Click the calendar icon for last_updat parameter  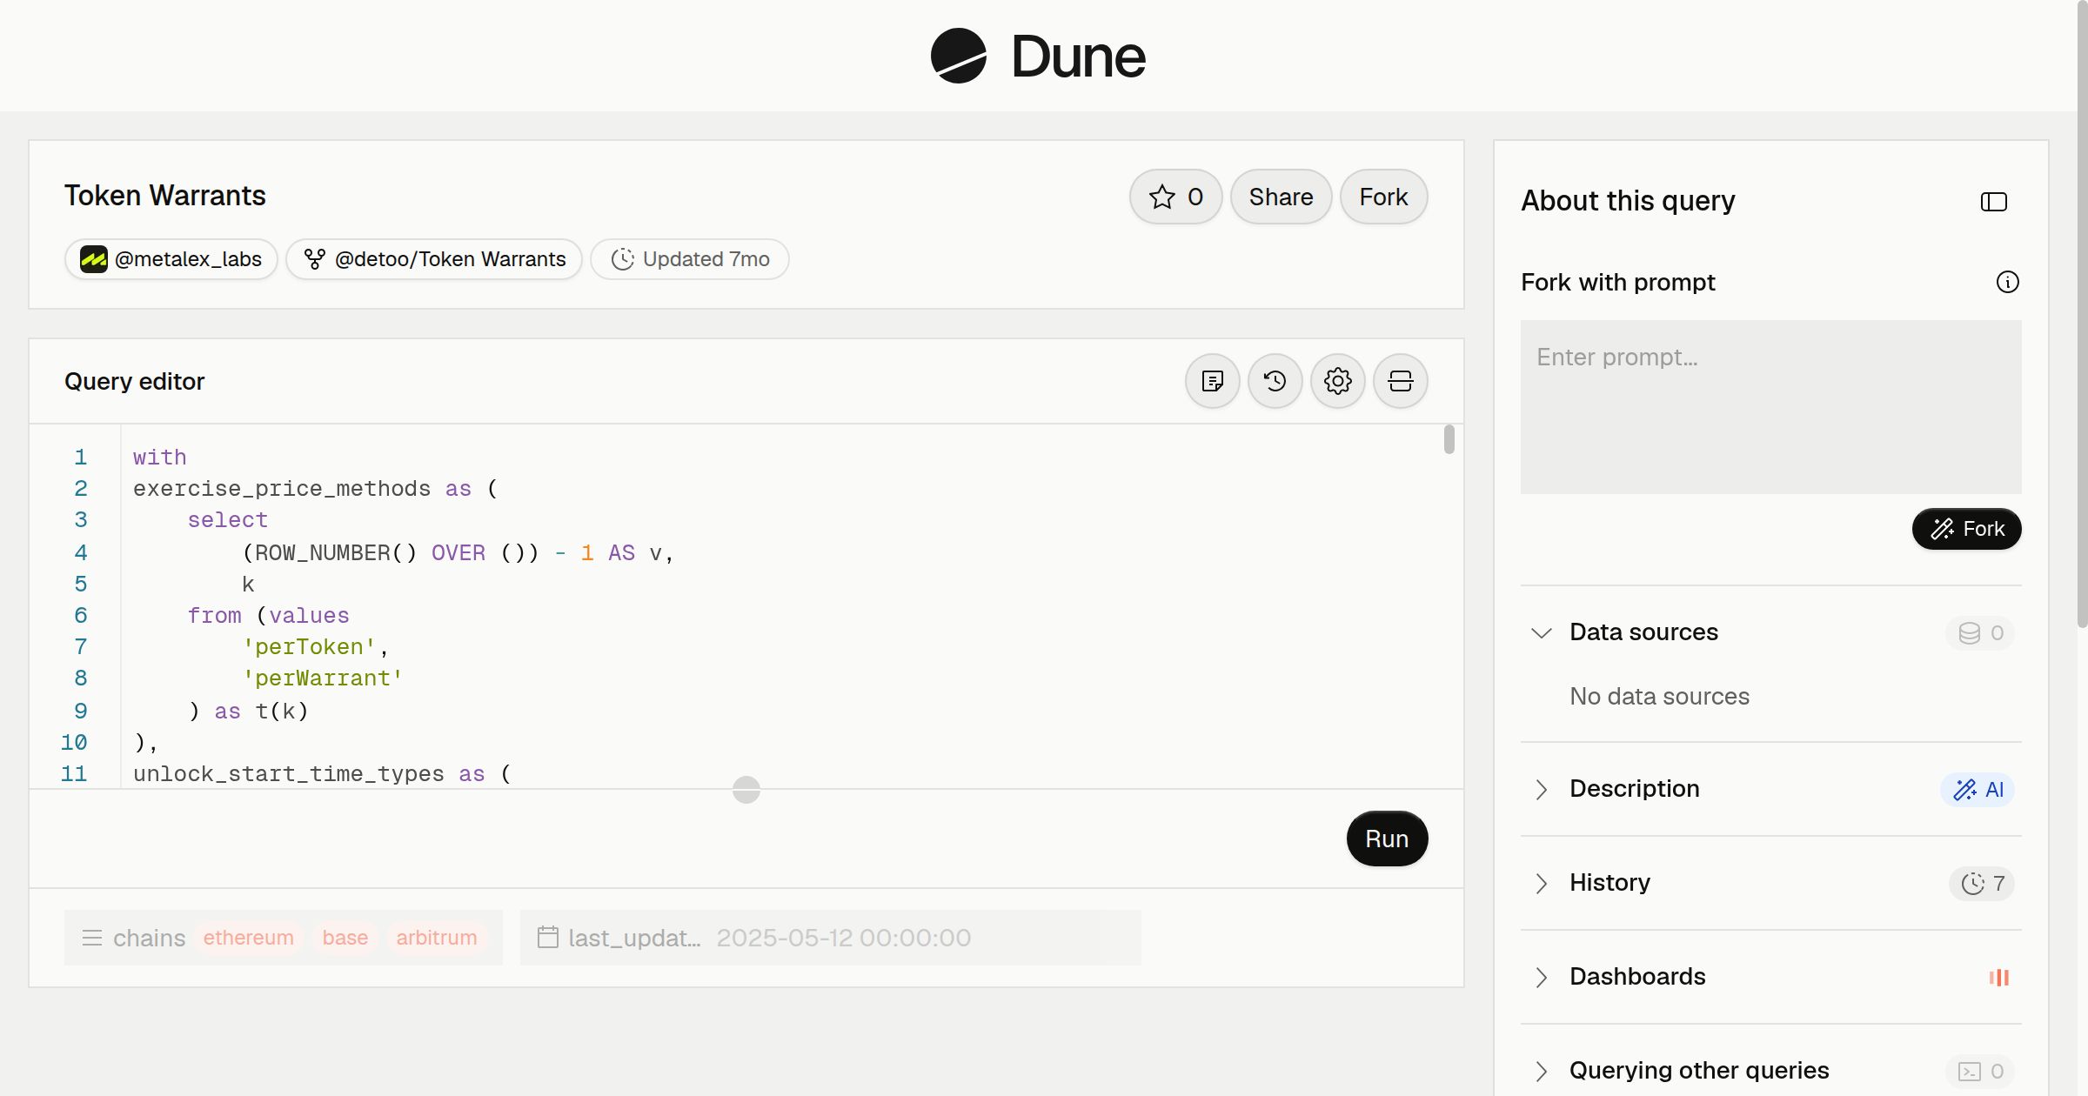(547, 937)
